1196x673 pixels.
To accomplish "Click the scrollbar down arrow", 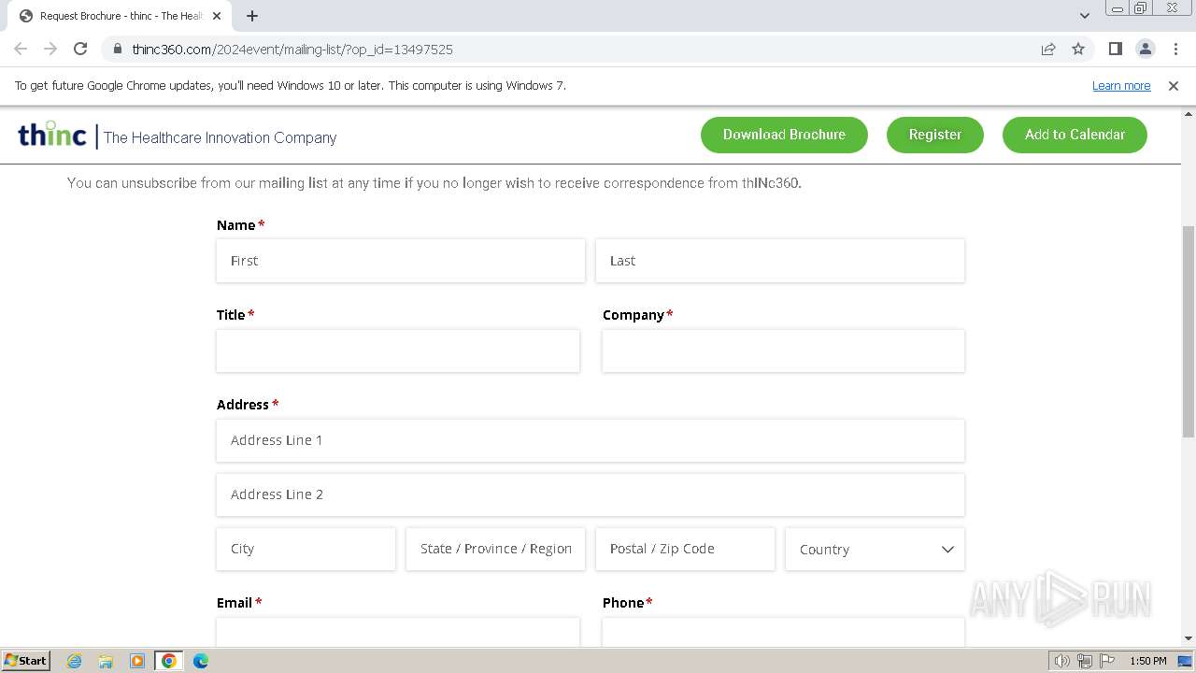I will 1188,638.
